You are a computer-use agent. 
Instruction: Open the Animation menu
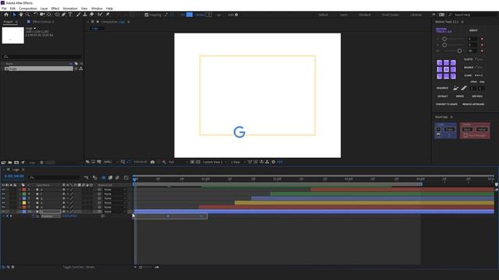click(70, 9)
